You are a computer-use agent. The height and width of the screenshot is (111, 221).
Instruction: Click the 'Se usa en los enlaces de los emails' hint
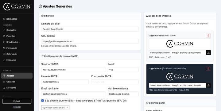(x=59, y=46)
